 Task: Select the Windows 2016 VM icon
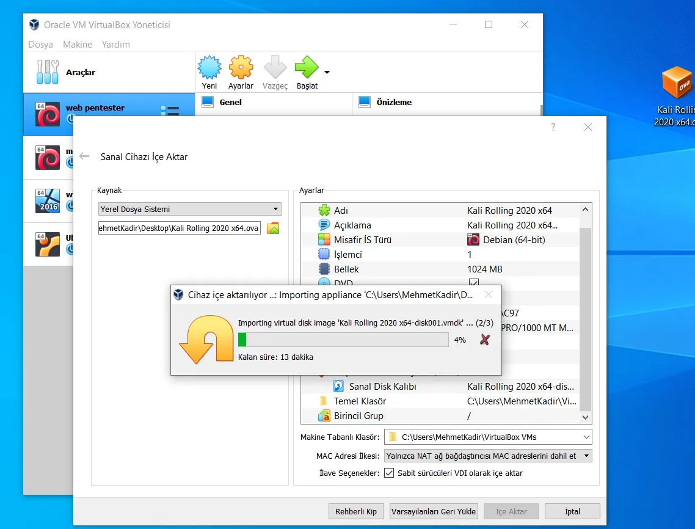pyautogui.click(x=48, y=201)
